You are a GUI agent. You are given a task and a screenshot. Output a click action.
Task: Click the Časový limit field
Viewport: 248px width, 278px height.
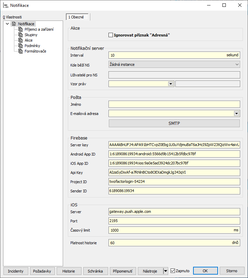point(174,230)
